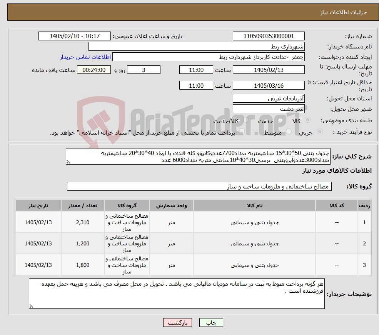Image resolution: width=379 pixels, height=335 pixels.
Task: Click the اطلاعات کالاهای مورد نیاز heading
Action: (x=337, y=170)
